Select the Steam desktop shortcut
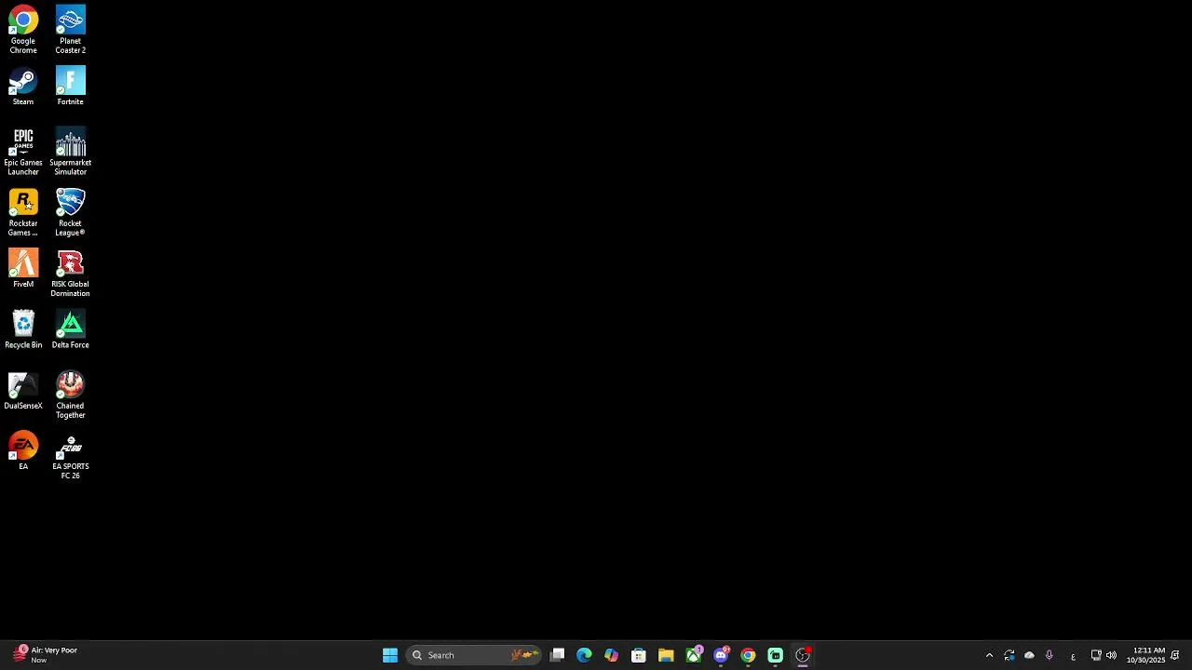 click(23, 87)
